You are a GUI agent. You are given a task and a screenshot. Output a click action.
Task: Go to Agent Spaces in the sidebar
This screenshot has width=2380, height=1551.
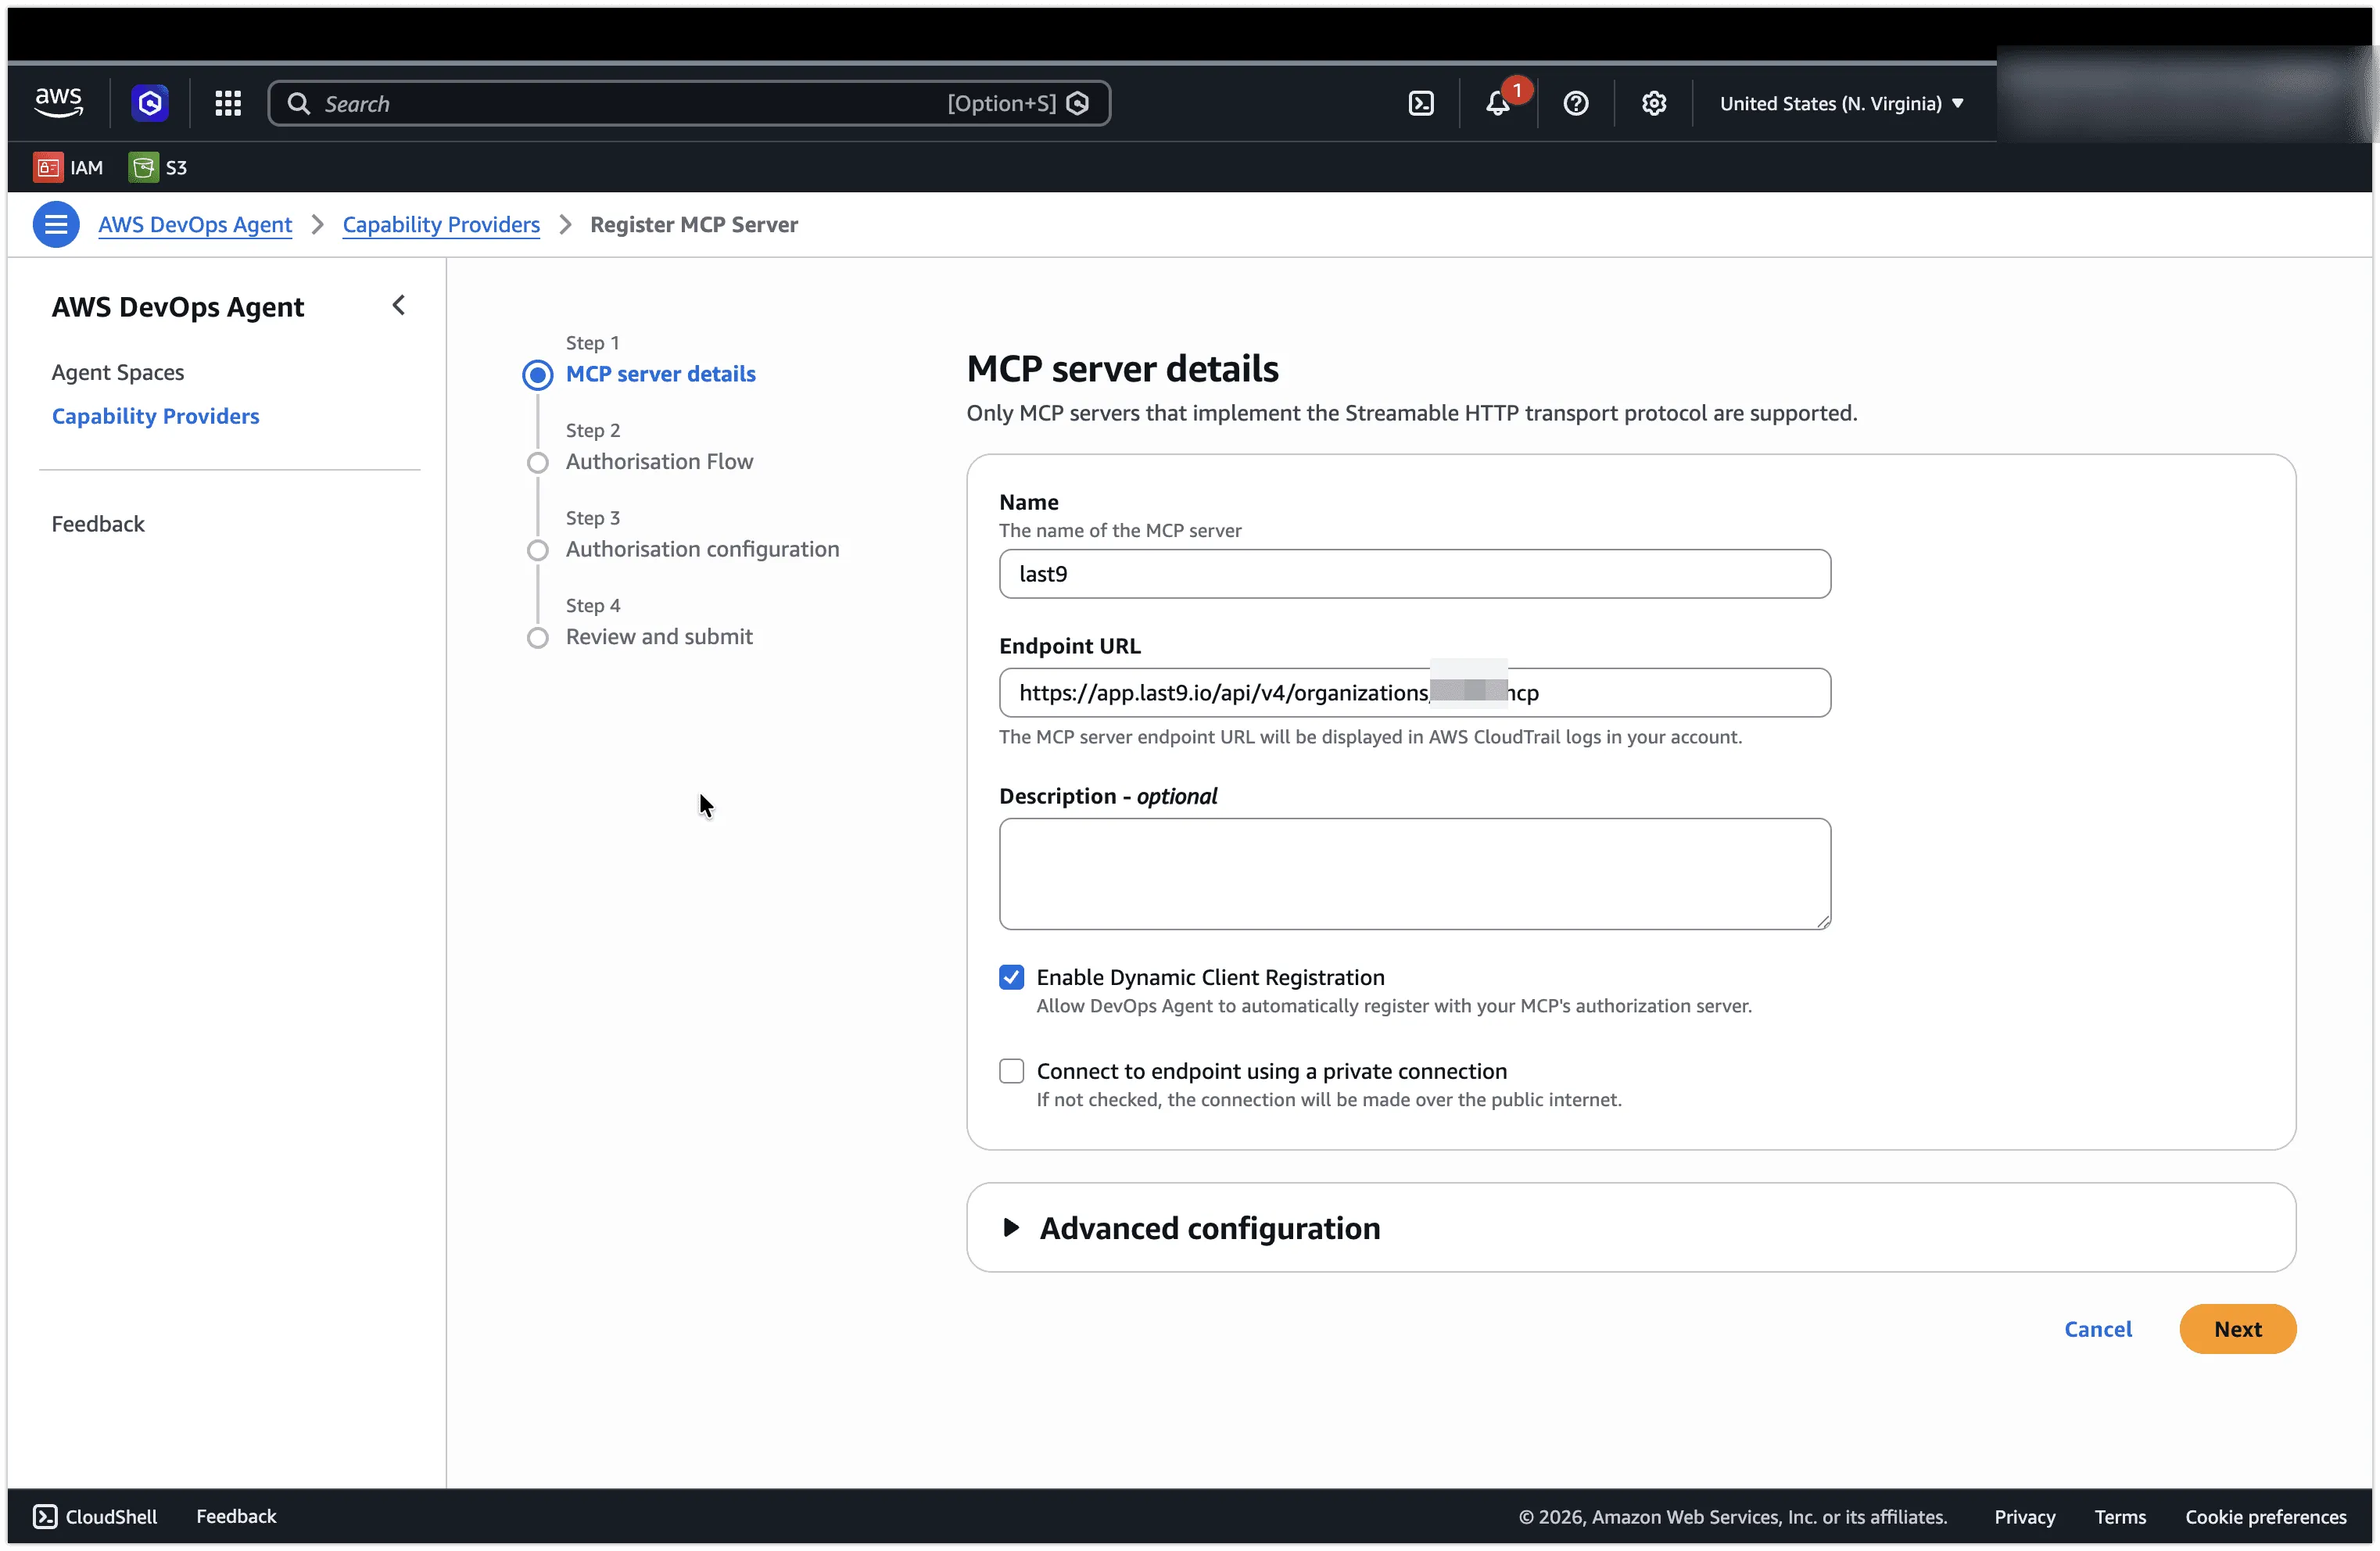coord(118,372)
